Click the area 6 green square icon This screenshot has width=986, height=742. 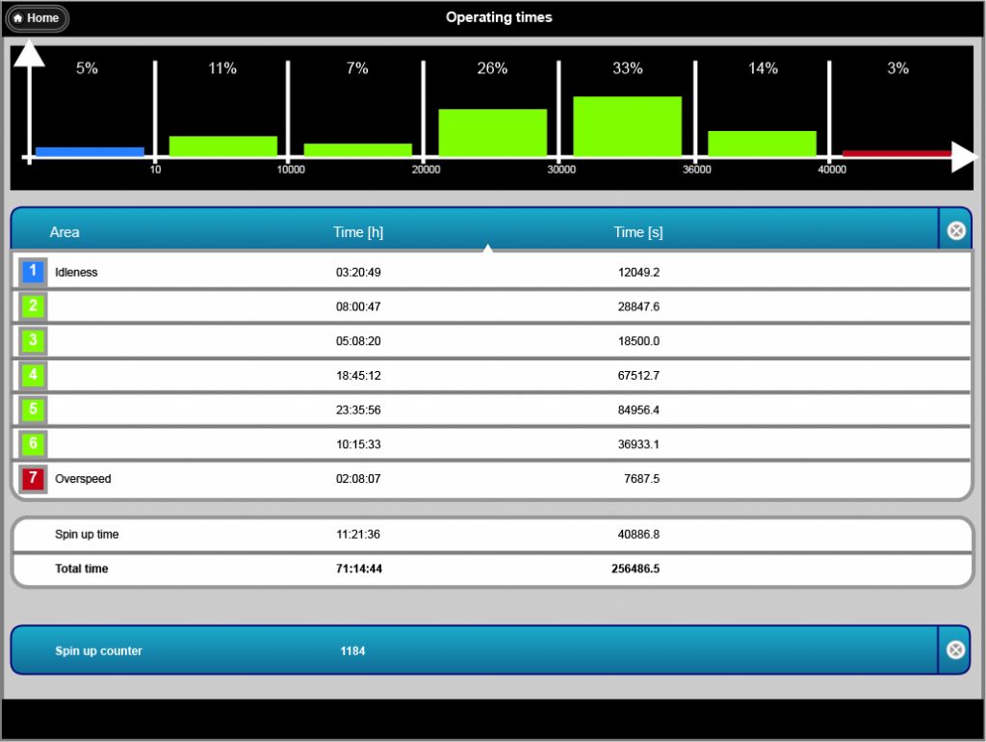(x=32, y=444)
